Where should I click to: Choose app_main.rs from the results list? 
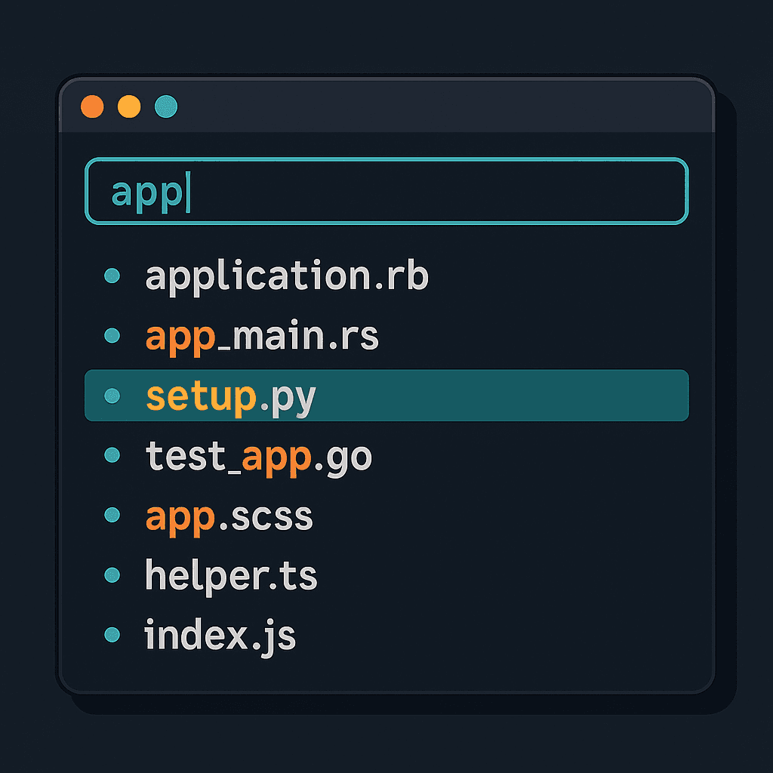262,336
